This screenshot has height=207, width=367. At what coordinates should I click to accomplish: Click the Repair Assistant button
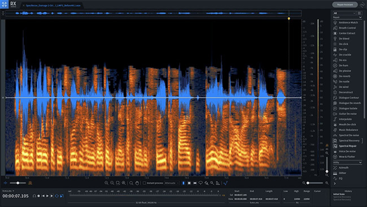(x=345, y=5)
